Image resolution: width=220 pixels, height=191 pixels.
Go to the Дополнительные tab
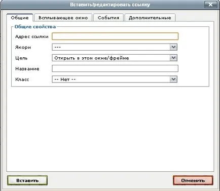point(150,18)
